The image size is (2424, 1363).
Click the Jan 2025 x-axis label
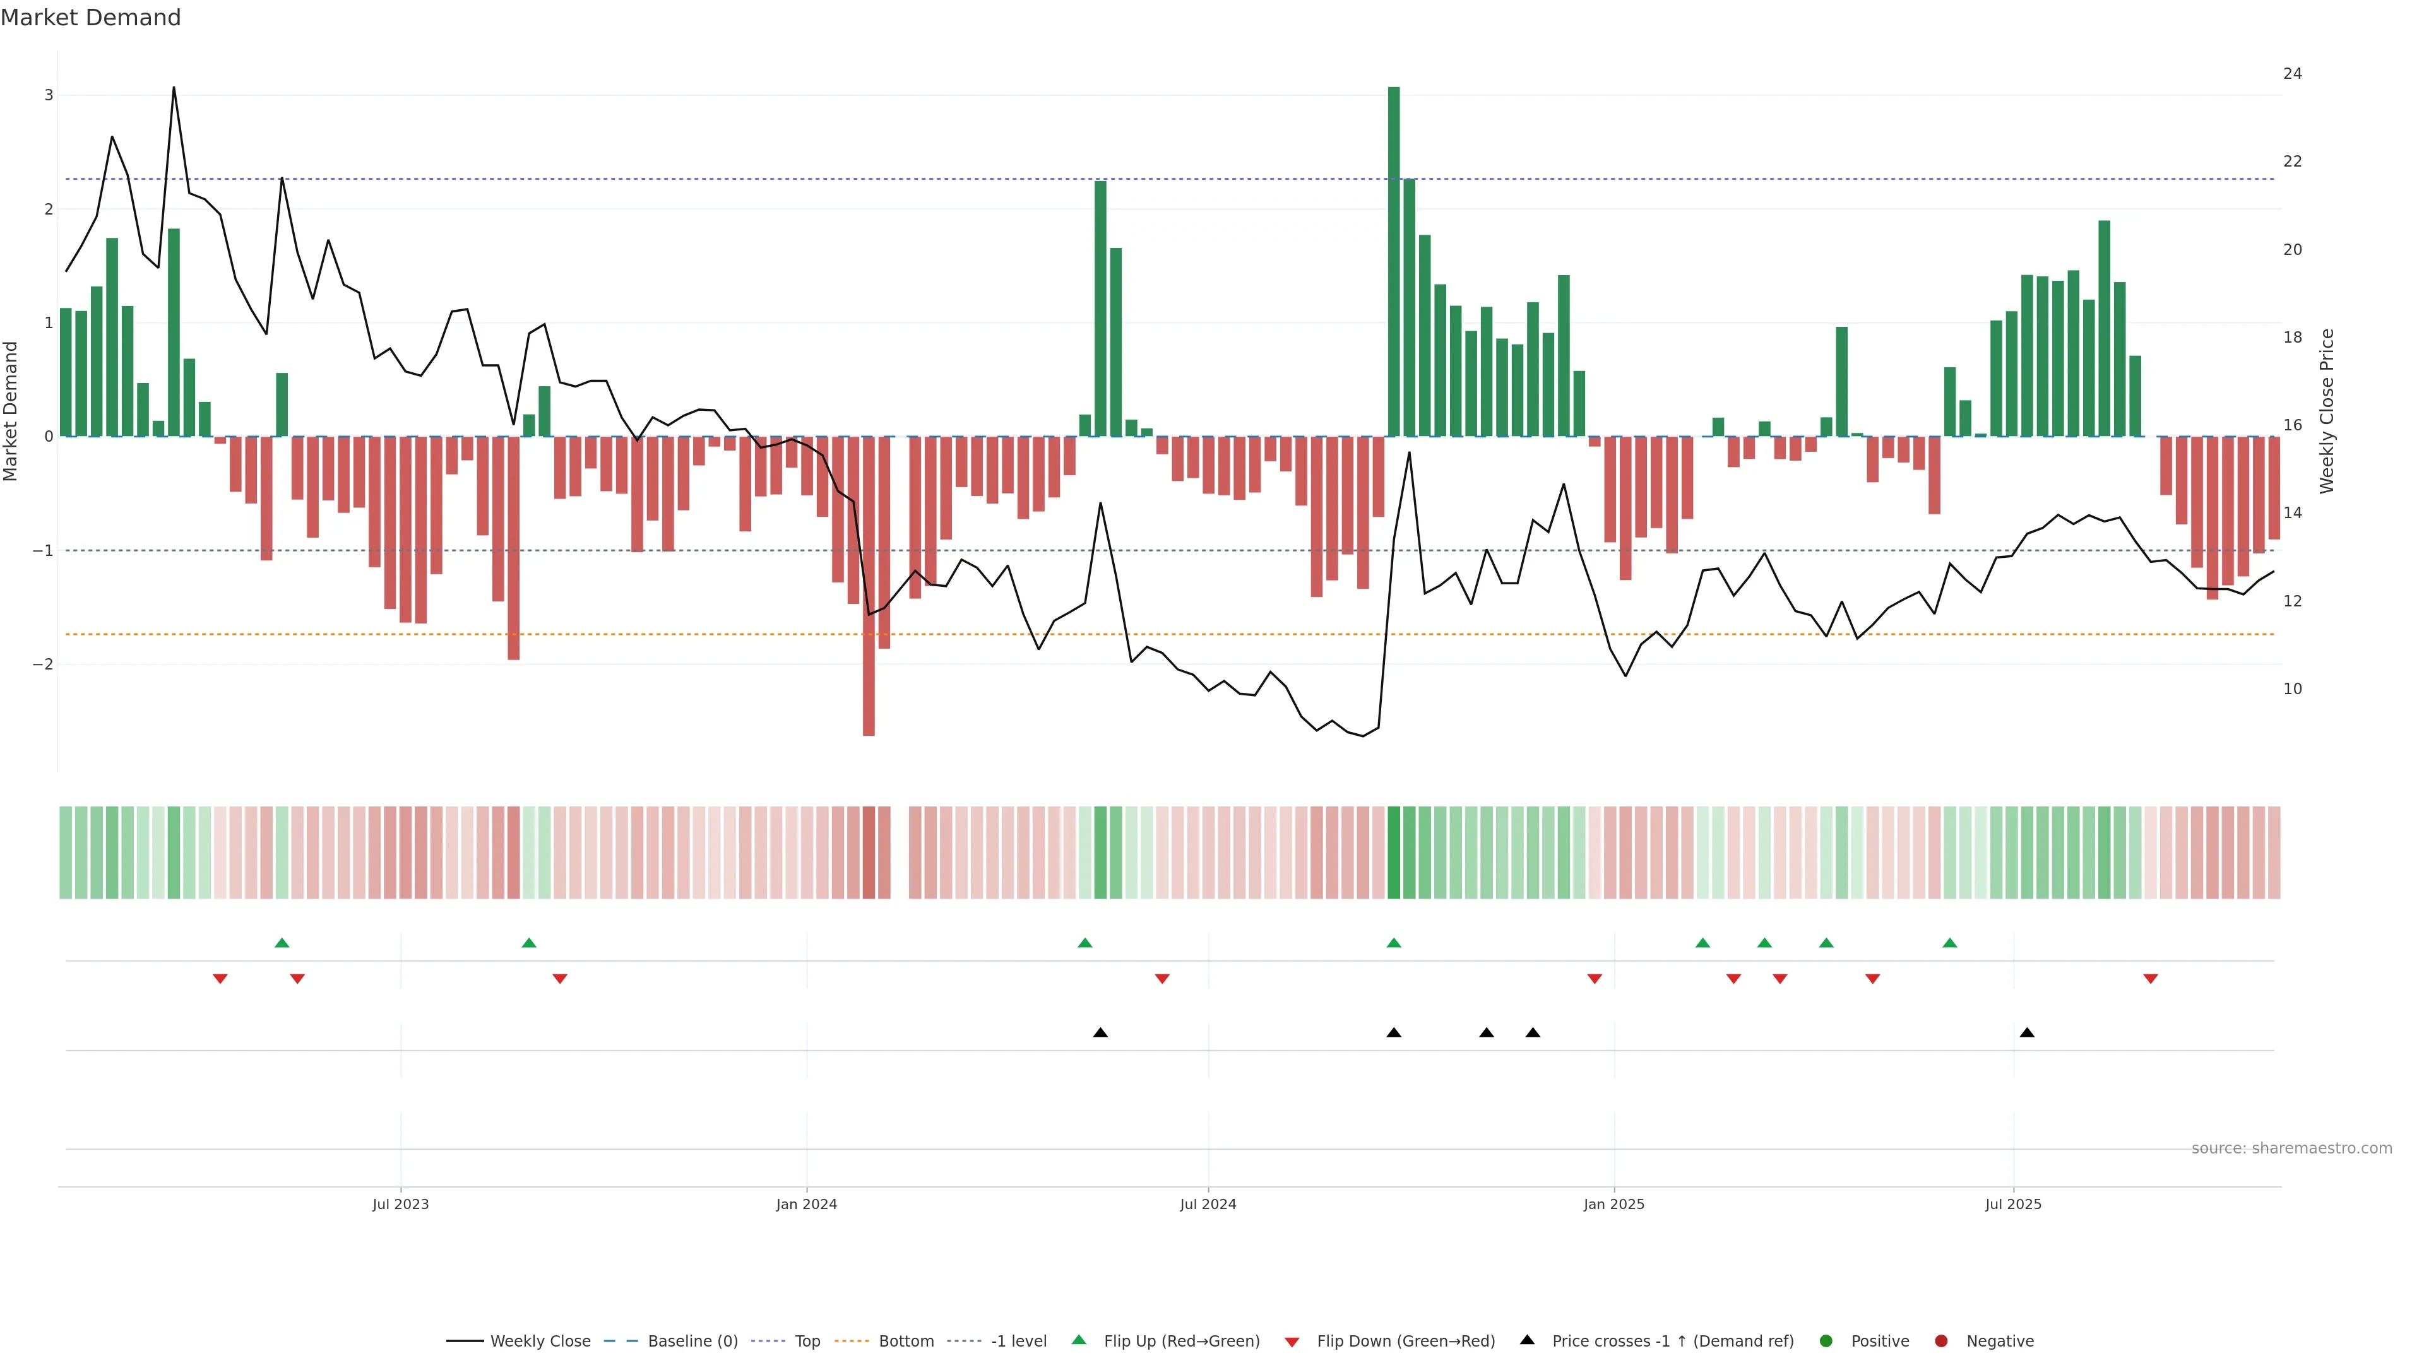click(x=1614, y=1204)
